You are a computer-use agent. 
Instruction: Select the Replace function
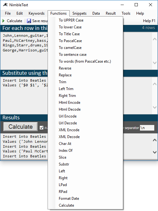(86, 75)
